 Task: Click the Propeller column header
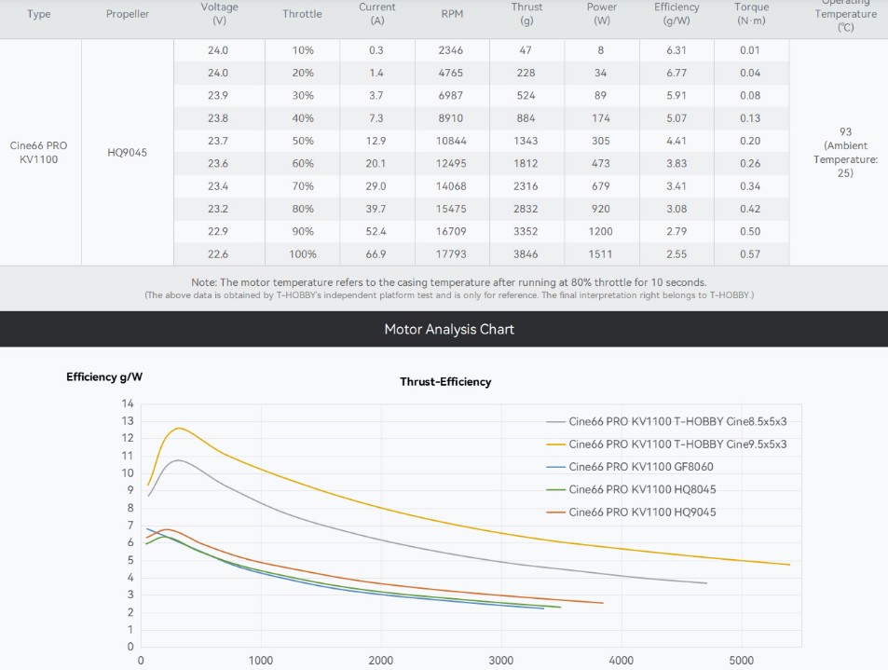127,14
